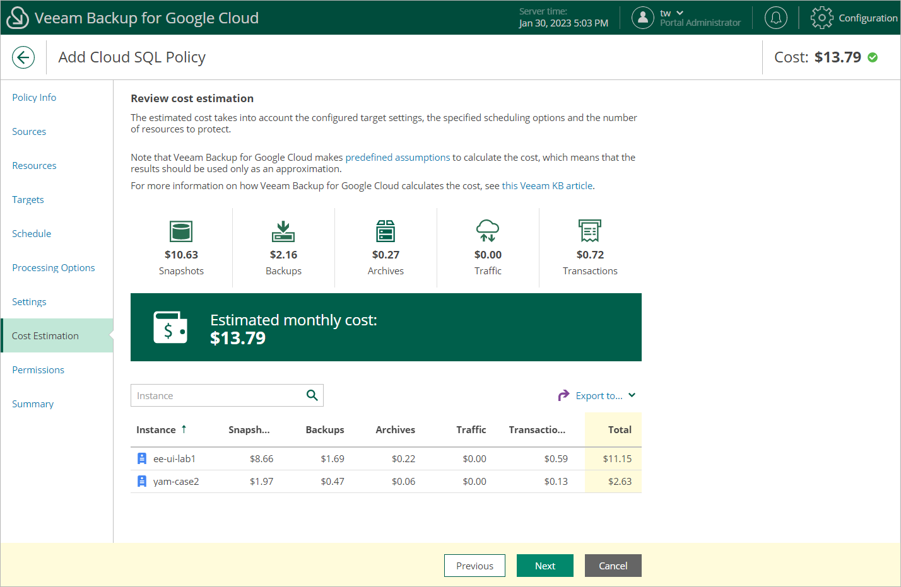This screenshot has height=587, width=901.
Task: Click the $11.15 total cell
Action: (x=617, y=458)
